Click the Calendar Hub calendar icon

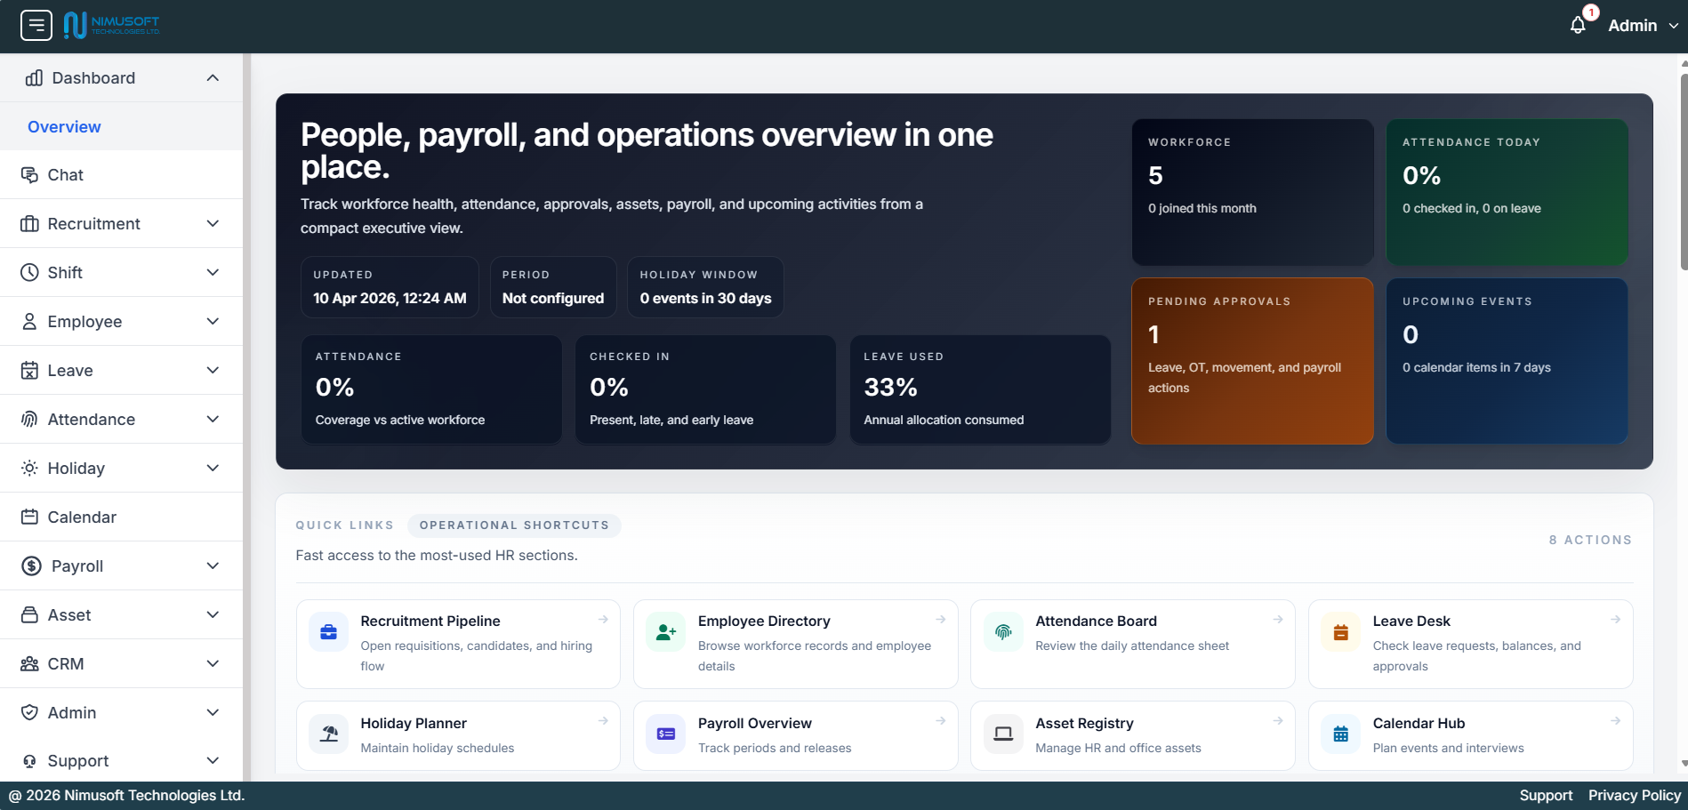[x=1340, y=734]
